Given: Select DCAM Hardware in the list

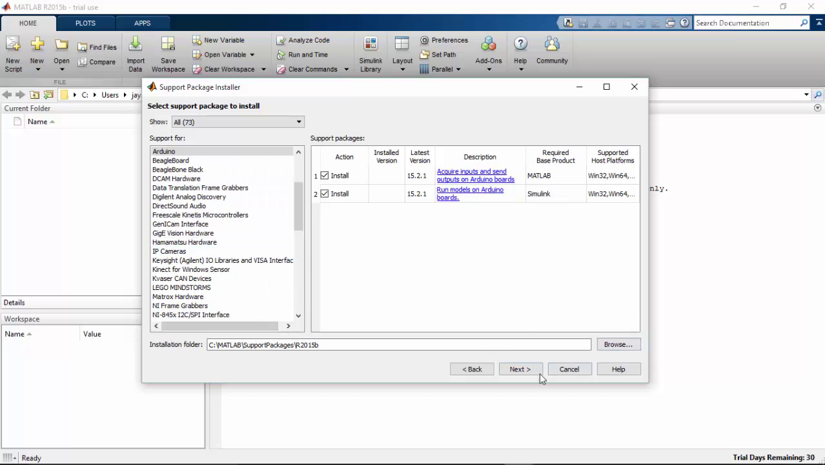Looking at the screenshot, I should 176,179.
